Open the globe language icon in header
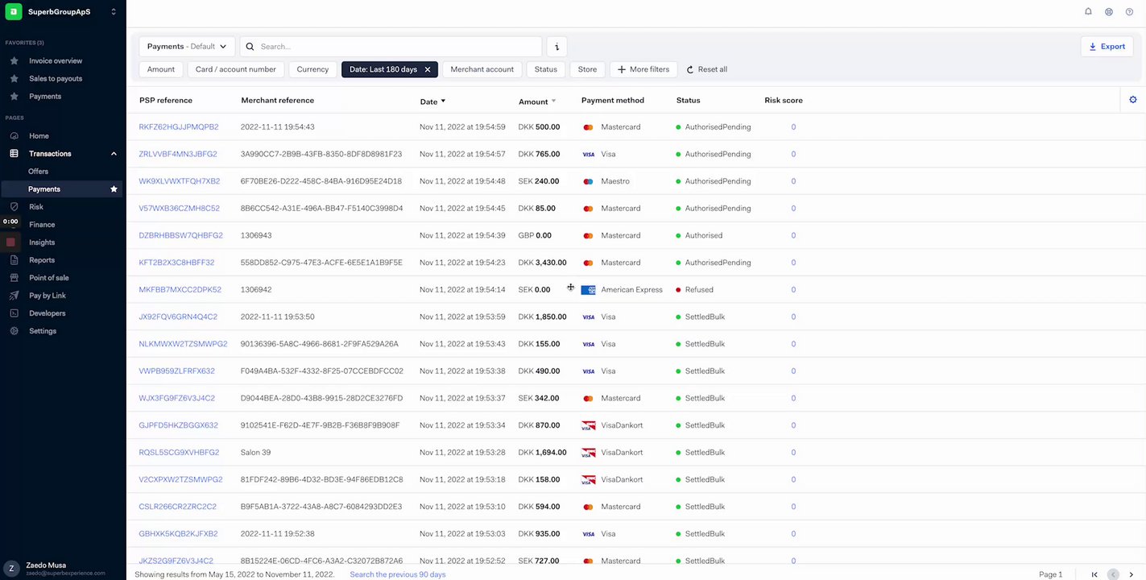The image size is (1146, 580). [x=1109, y=12]
